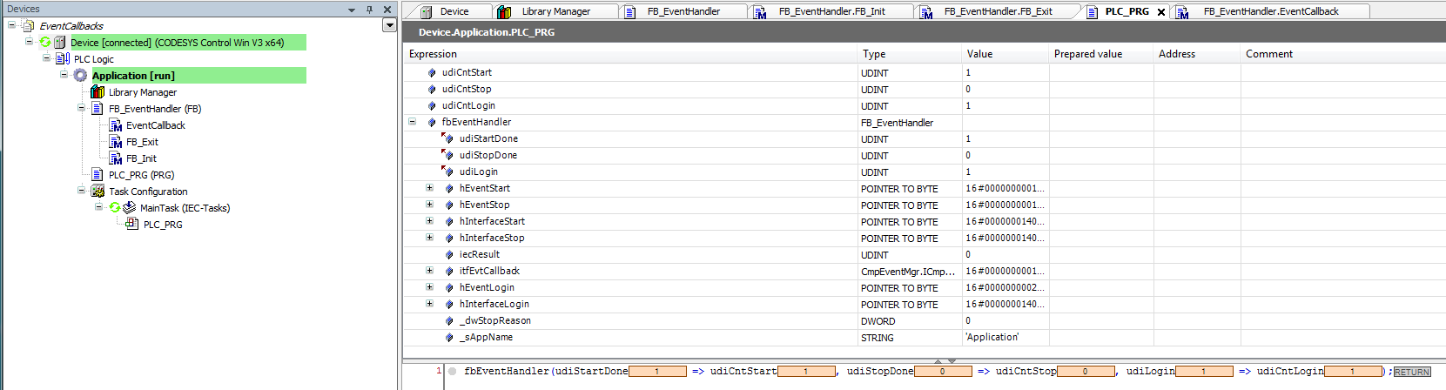The image size is (1446, 390).
Task: Select FB_Exit method in device tree
Action: [x=142, y=142]
